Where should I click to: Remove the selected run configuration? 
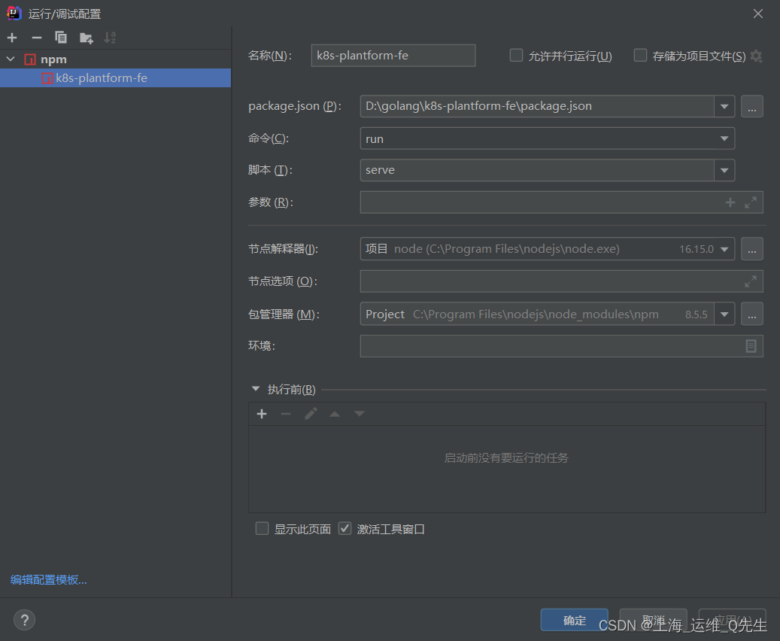35,38
